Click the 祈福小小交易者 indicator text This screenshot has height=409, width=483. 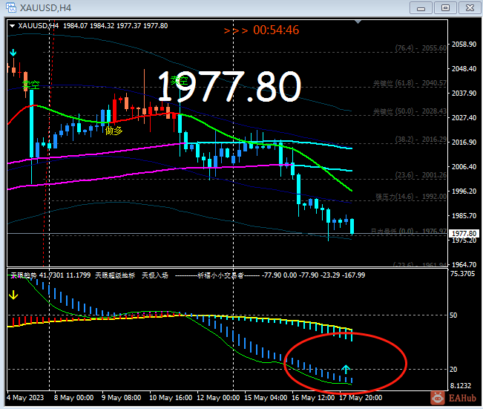(220, 275)
